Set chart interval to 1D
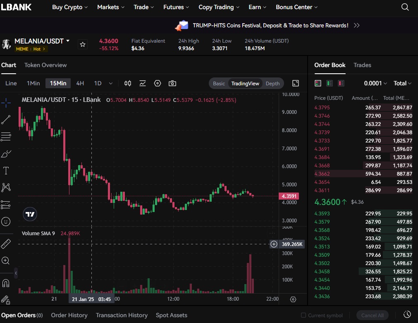Screen dimensions: 418x323 click(x=98, y=83)
